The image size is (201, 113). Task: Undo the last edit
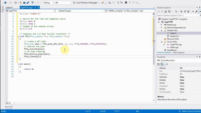(x=32, y=3)
